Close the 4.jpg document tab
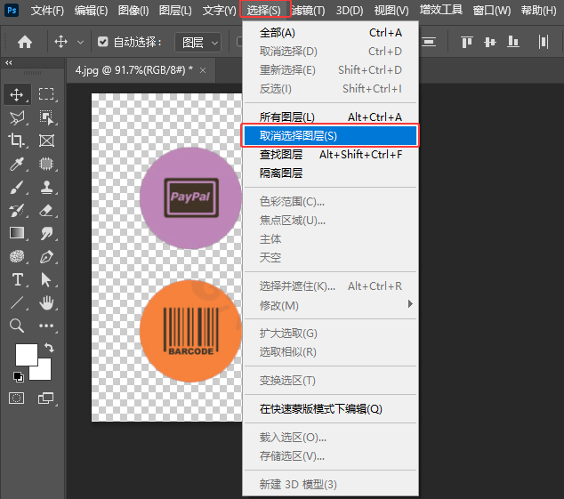 [x=203, y=70]
